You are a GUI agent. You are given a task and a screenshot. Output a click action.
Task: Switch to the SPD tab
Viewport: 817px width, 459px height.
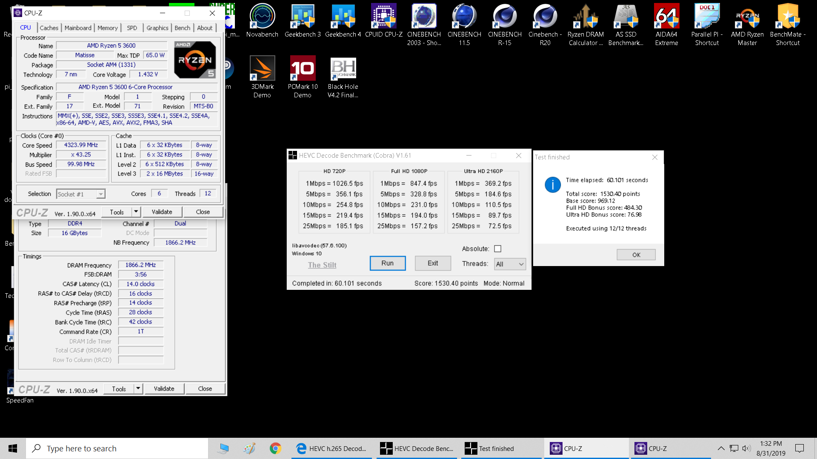132,28
